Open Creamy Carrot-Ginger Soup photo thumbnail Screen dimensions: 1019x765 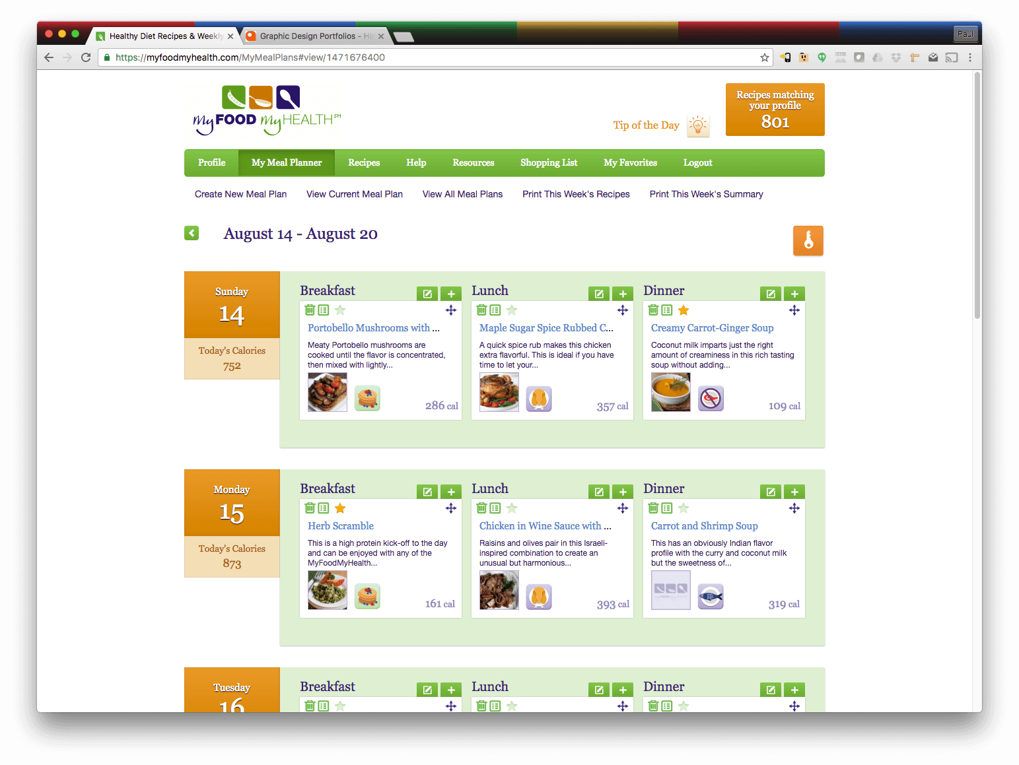click(671, 392)
